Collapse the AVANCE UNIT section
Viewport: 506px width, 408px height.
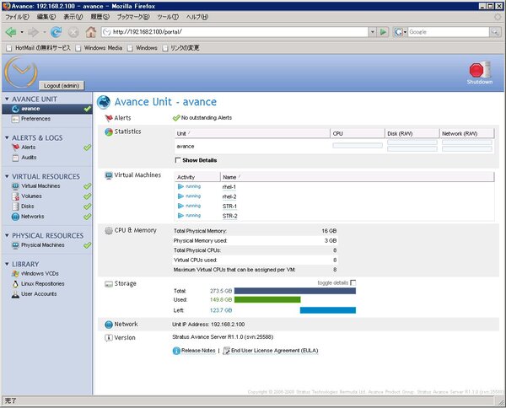click(x=7, y=99)
